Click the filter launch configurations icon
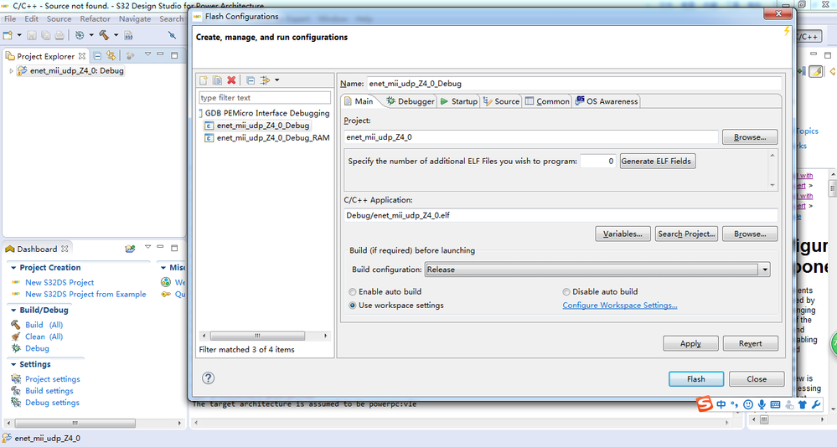Viewport: 837px width, 447px height. (x=265, y=80)
